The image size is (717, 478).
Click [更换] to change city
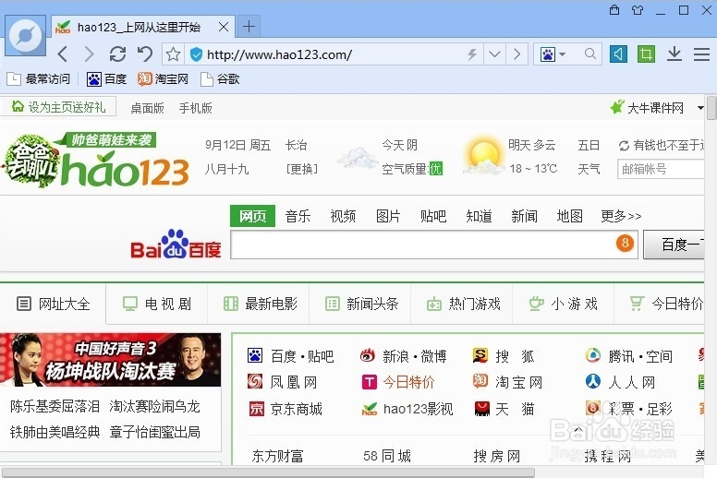coord(301,170)
